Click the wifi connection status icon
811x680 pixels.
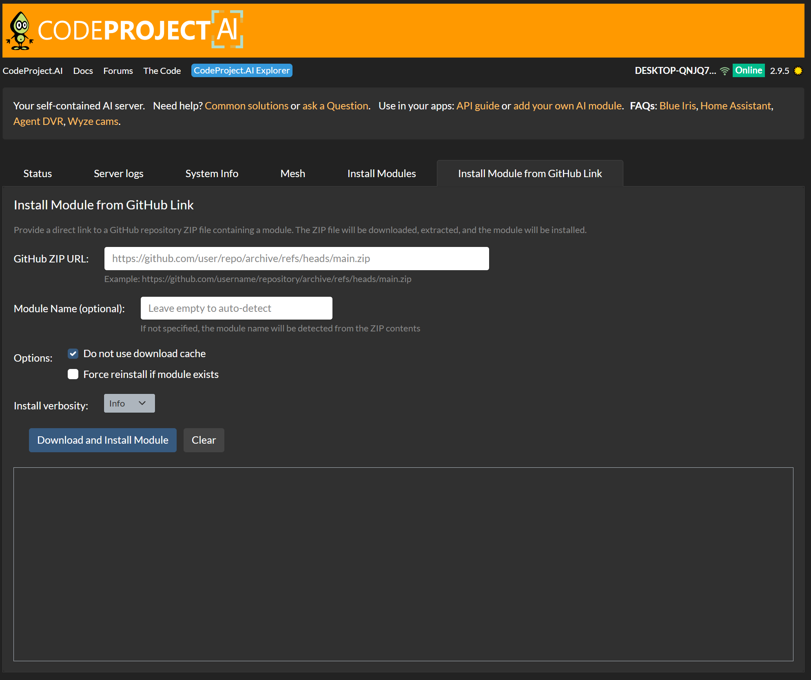725,71
